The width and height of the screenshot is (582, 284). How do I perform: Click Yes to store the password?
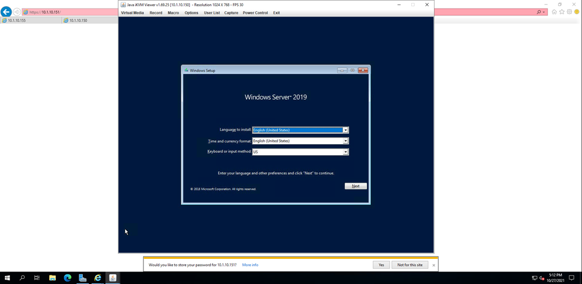click(x=381, y=265)
